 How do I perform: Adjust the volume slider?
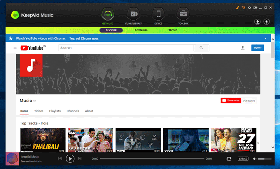[x=264, y=159]
